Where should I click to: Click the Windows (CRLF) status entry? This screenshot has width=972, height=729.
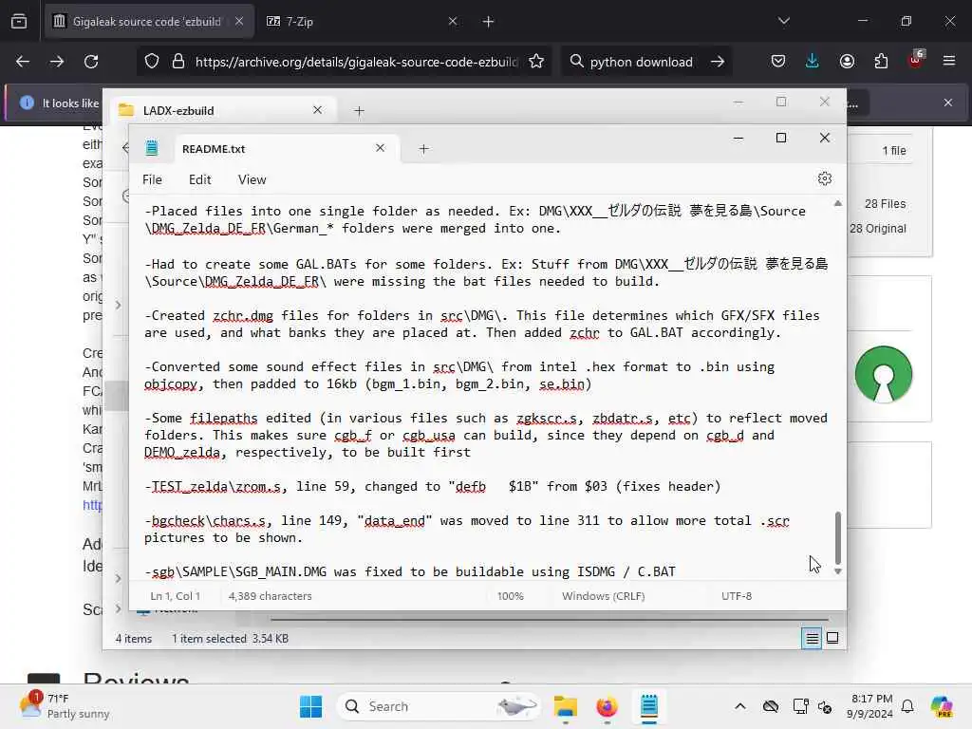pos(603,596)
